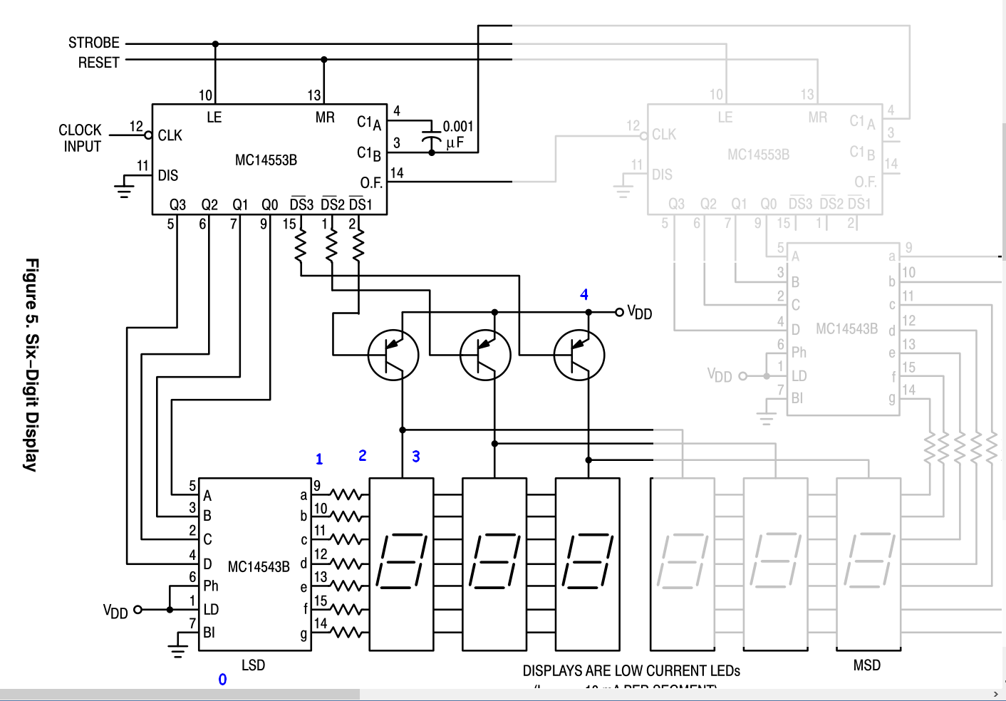Click the grayed-out LE pin label
The height and width of the screenshot is (701, 1006).
point(725,117)
